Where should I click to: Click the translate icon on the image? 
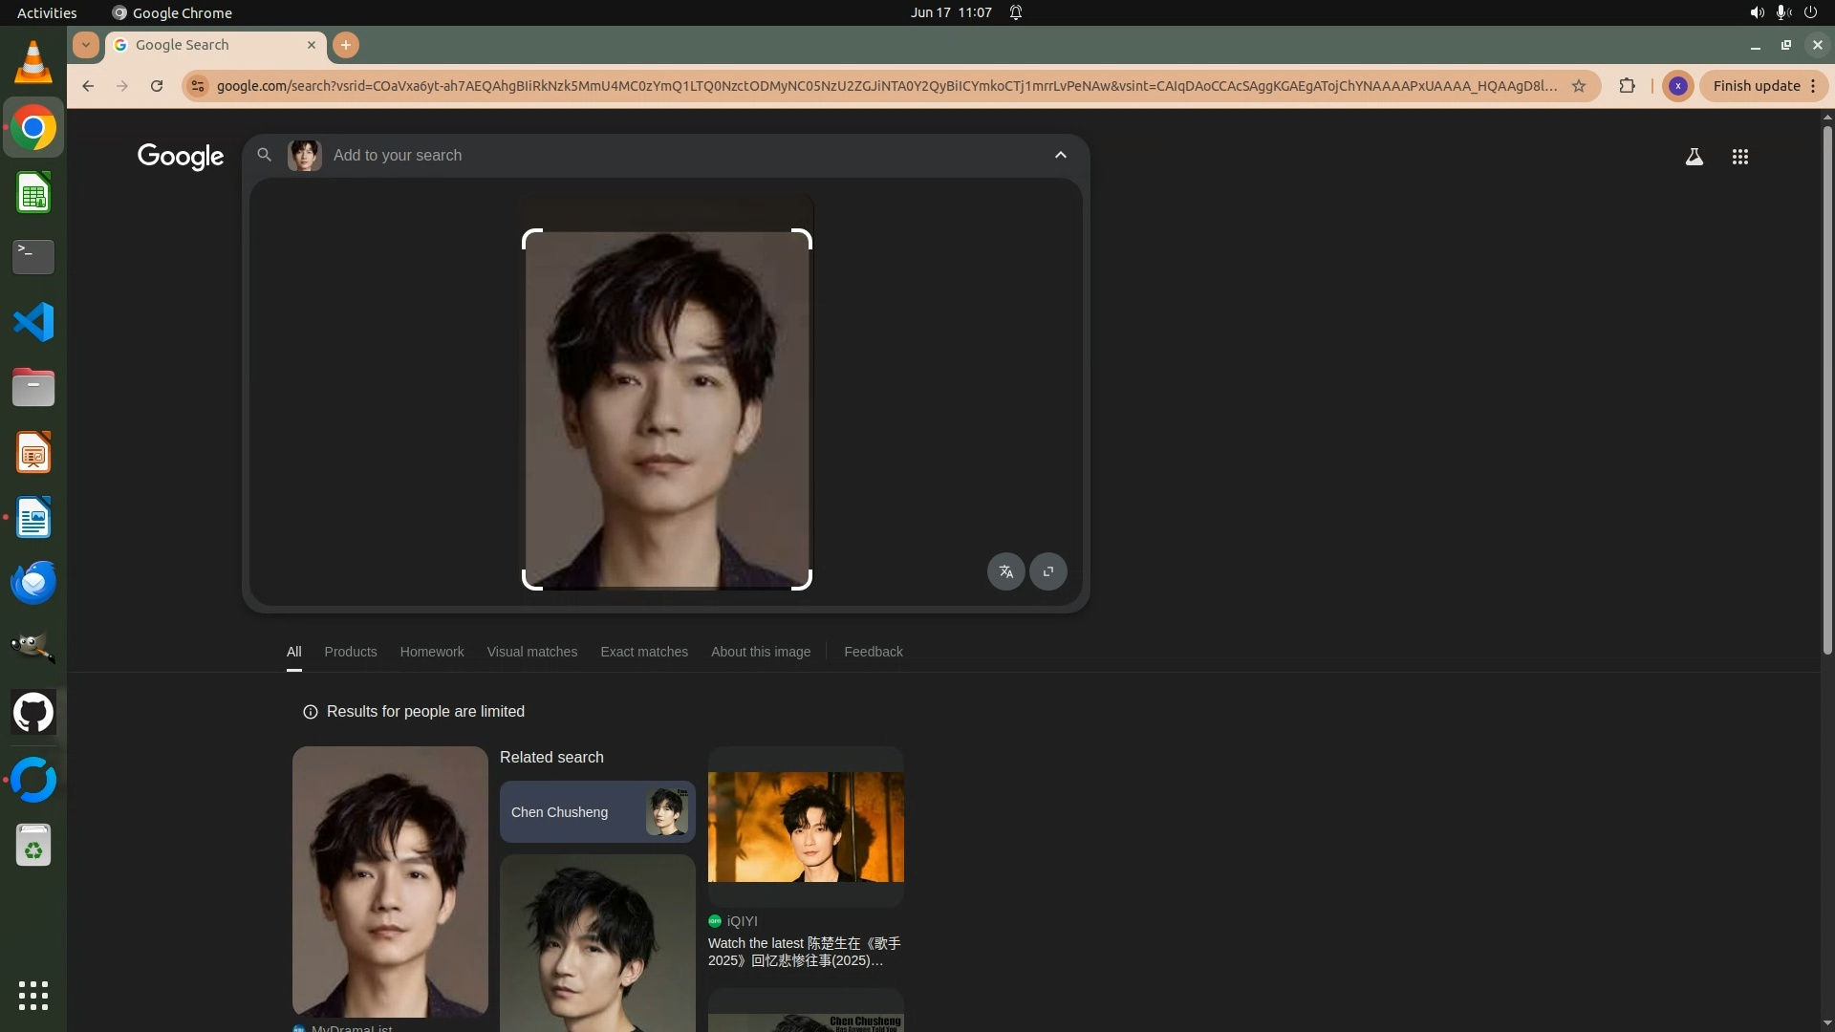pyautogui.click(x=1005, y=571)
